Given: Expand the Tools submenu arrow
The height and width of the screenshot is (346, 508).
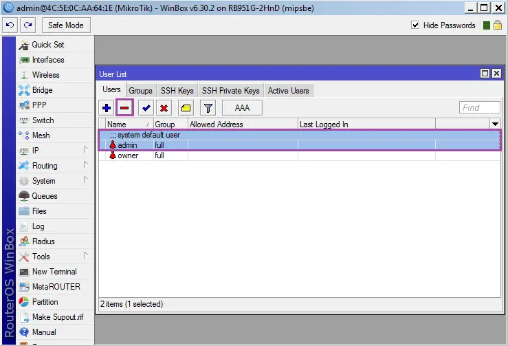Looking at the screenshot, I should coord(86,255).
